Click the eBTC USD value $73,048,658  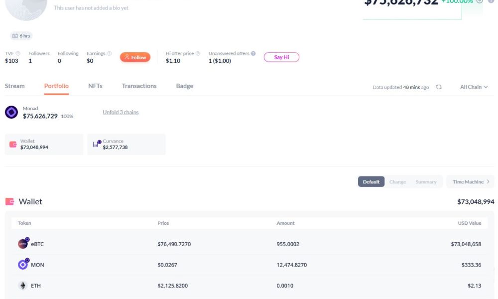466,244
